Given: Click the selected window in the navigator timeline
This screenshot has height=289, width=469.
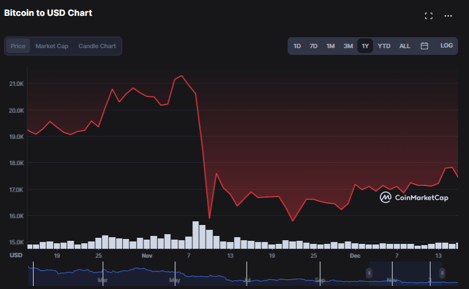Looking at the screenshot, I should (x=405, y=273).
